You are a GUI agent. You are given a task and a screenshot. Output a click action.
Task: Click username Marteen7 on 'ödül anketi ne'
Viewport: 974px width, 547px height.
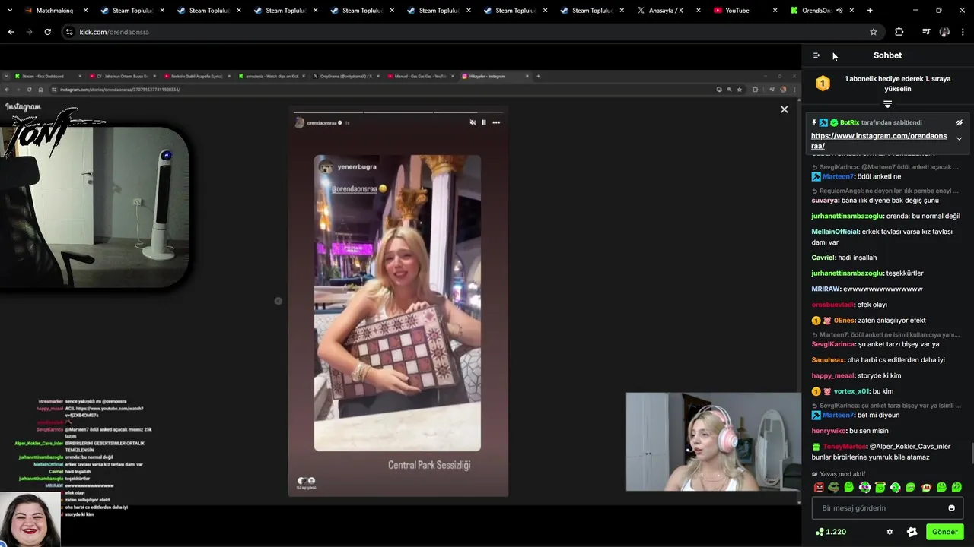(838, 176)
